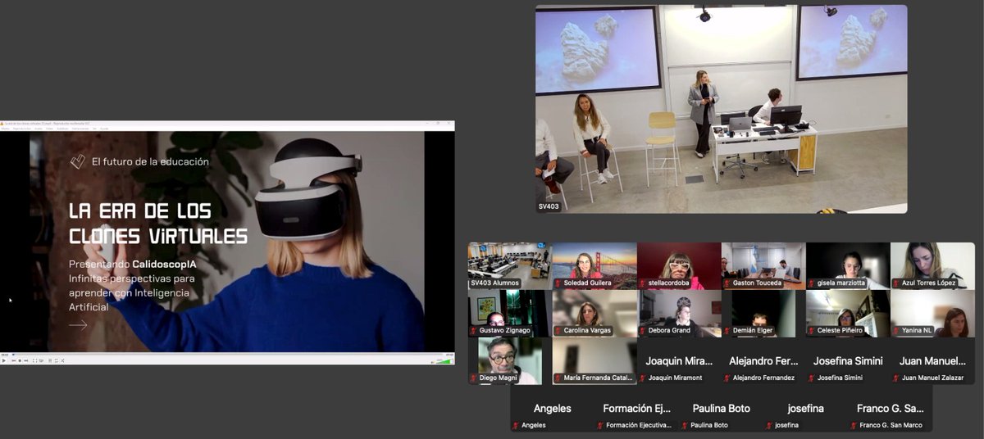The width and height of the screenshot is (984, 439).
Task: Click the "SV403" label on classroom feed
Action: tap(549, 206)
